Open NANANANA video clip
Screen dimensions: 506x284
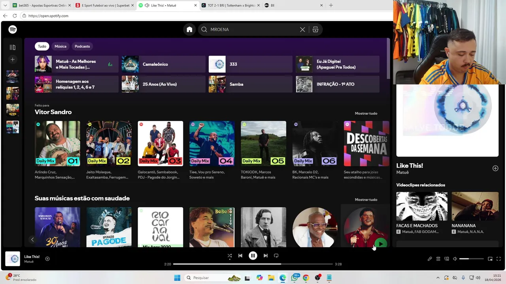475,206
